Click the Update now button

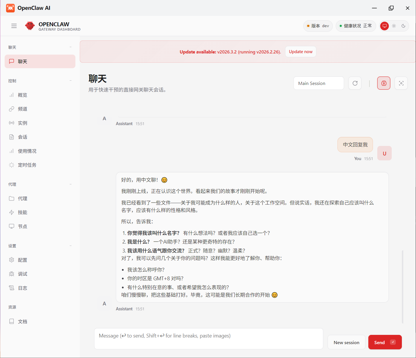tap(300, 51)
